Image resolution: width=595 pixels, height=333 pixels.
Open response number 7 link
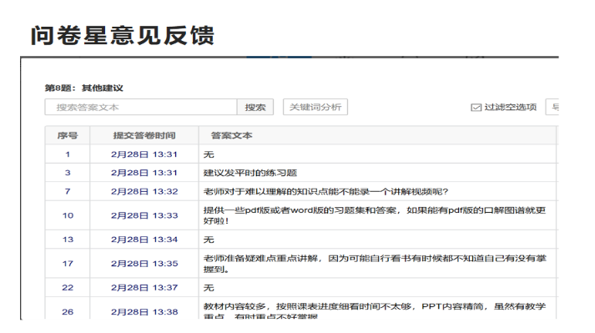(68, 191)
